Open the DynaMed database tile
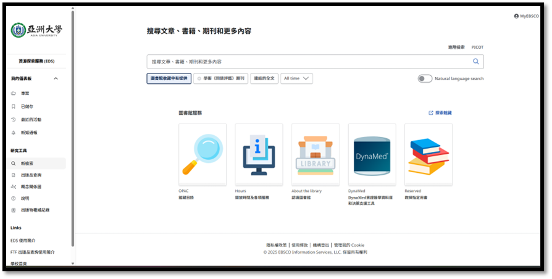The height and width of the screenshot is (279, 552). click(x=372, y=154)
